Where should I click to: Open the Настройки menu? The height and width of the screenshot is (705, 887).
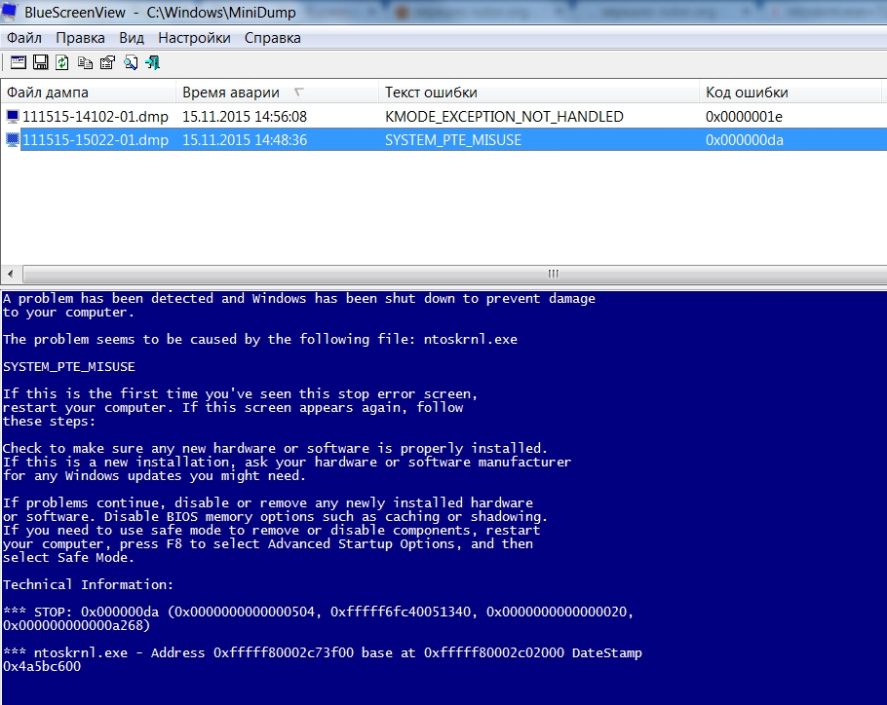click(x=194, y=38)
